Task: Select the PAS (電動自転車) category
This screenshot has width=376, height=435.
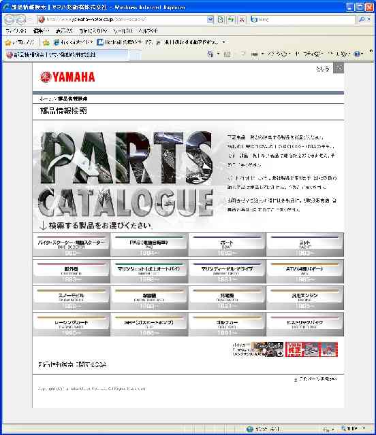Action: pos(149,245)
